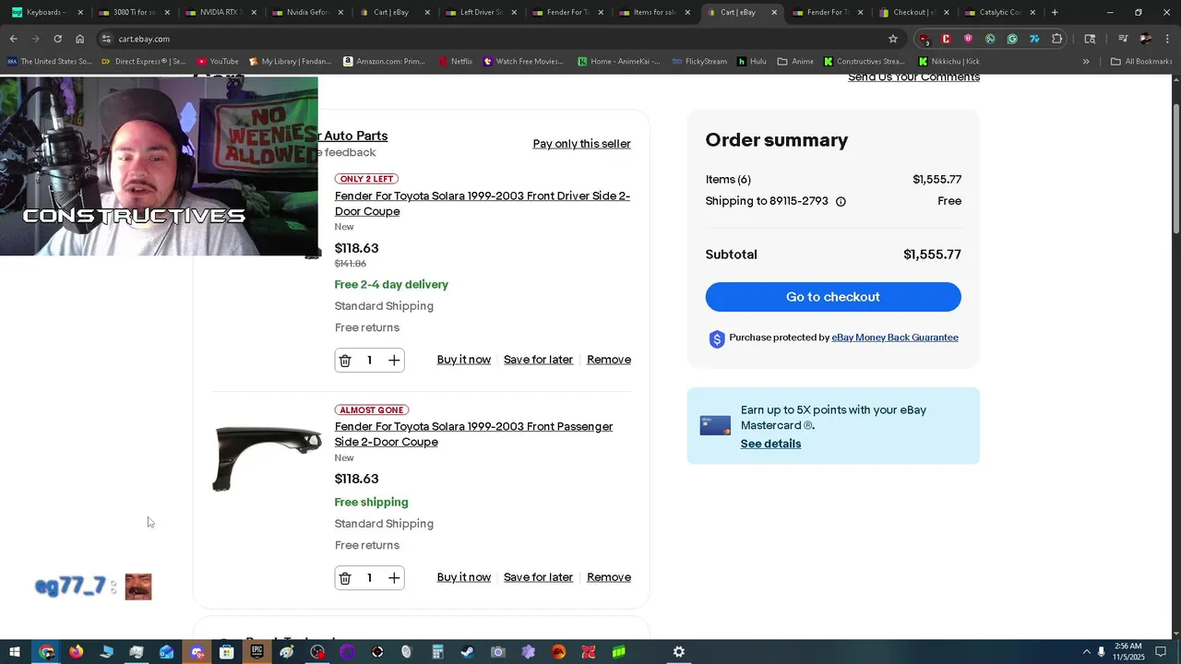Click the browser back arrow
The height and width of the screenshot is (664, 1181).
pos(13,39)
